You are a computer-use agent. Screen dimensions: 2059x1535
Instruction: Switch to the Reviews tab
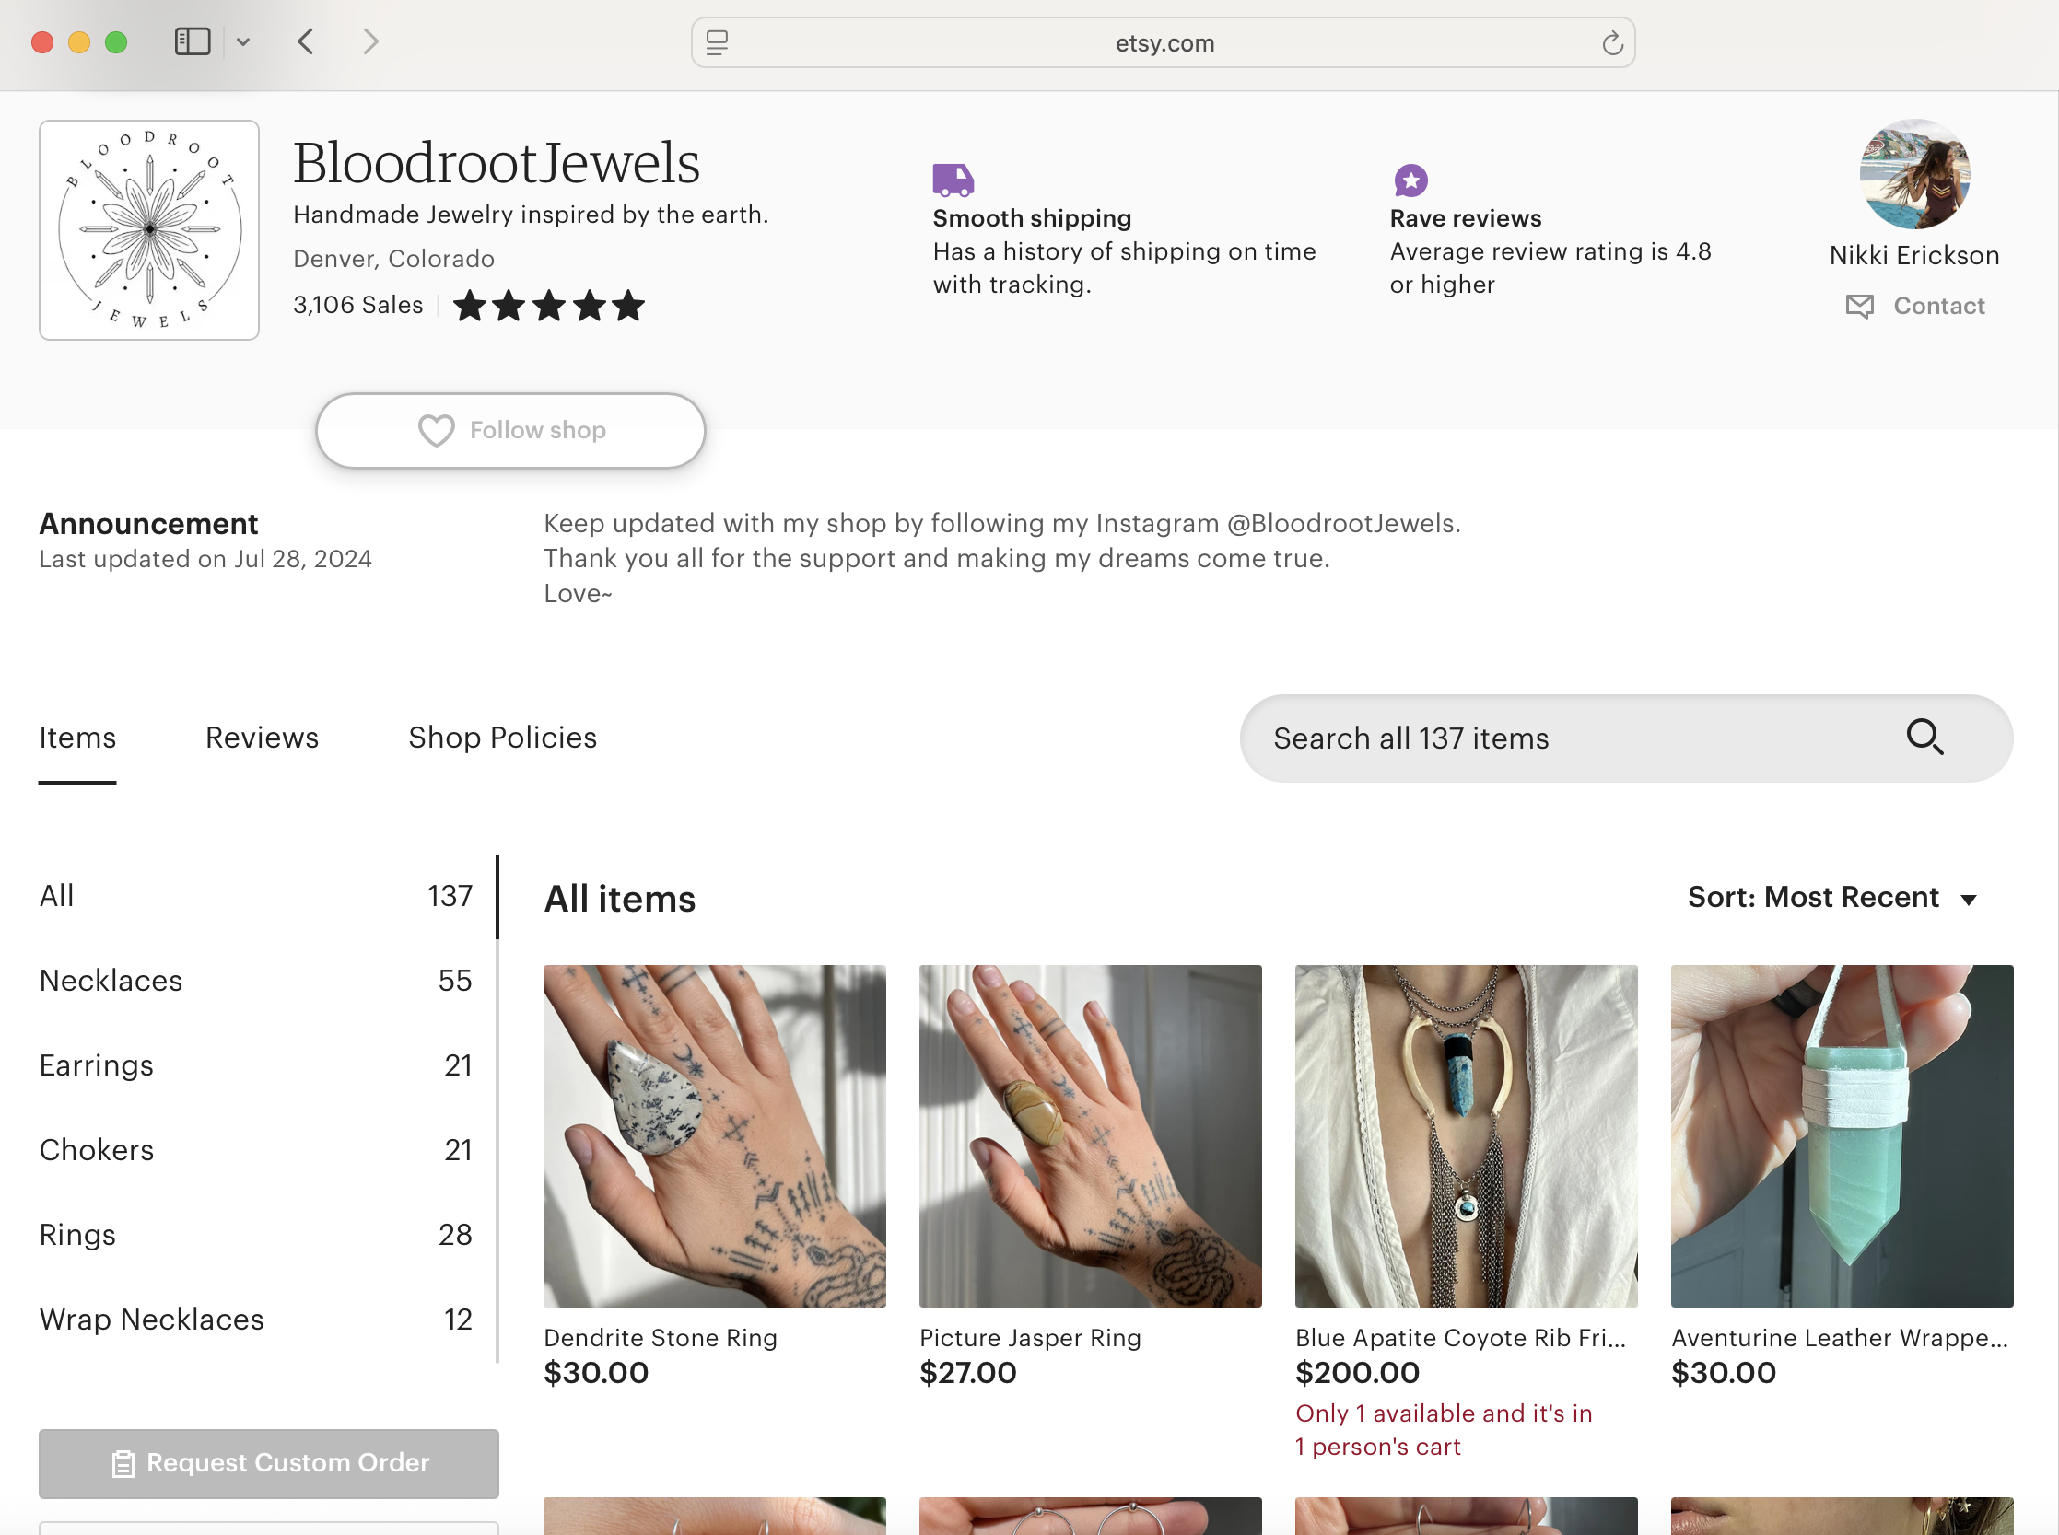pos(262,738)
